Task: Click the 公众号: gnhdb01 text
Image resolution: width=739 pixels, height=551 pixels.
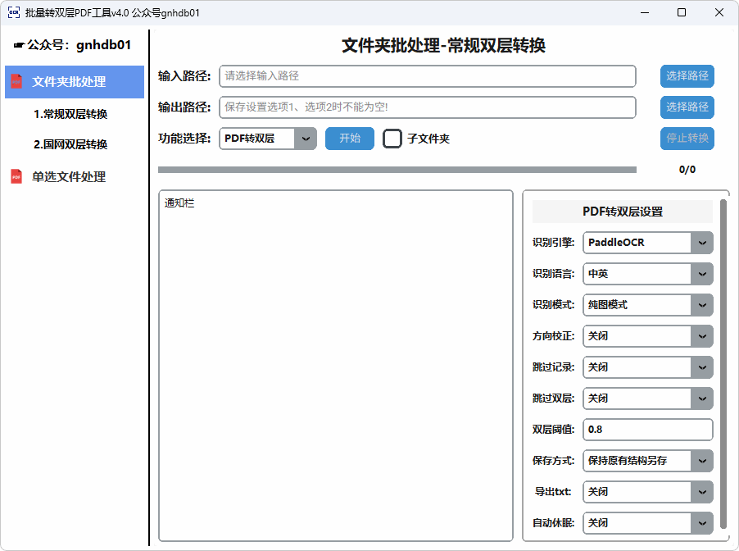Action: pos(73,45)
